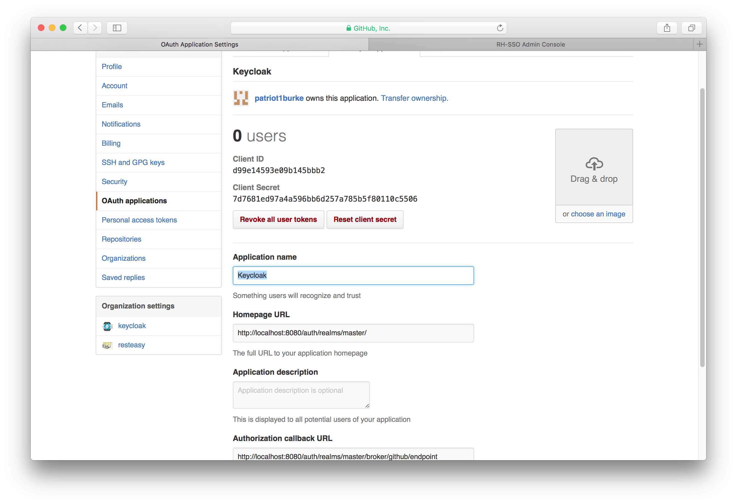Toggle the Safari sidebar icon
Screen dimensions: 737x504
pyautogui.click(x=117, y=28)
